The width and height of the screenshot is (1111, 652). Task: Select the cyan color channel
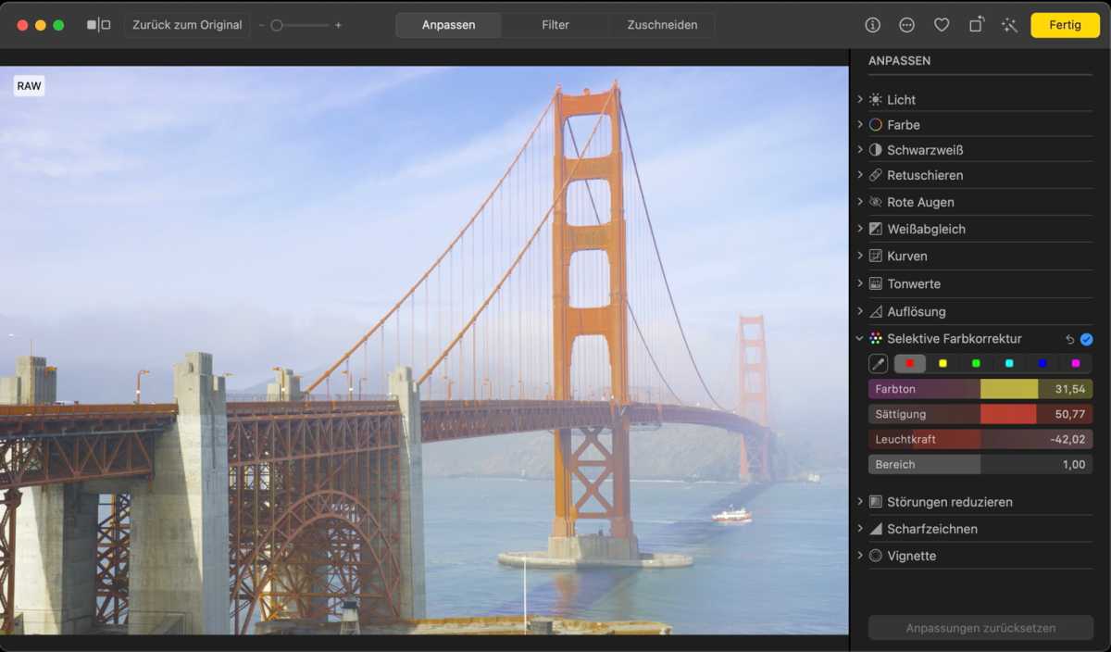click(1009, 364)
